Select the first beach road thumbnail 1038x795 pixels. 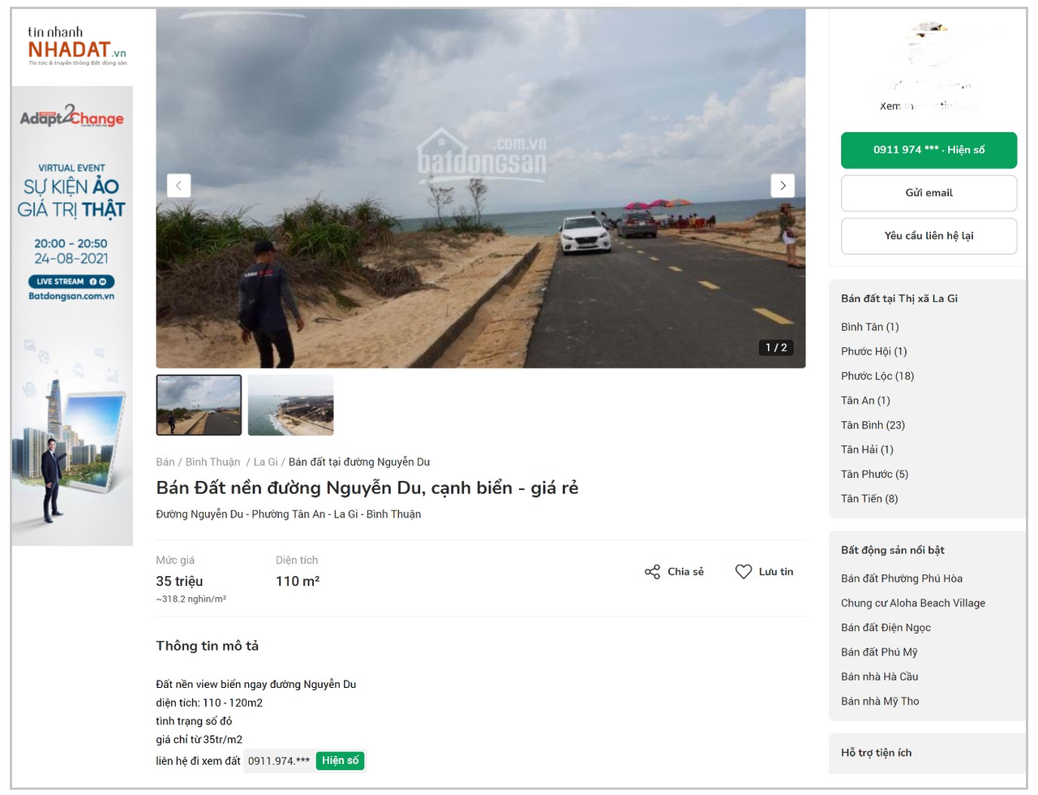point(199,405)
